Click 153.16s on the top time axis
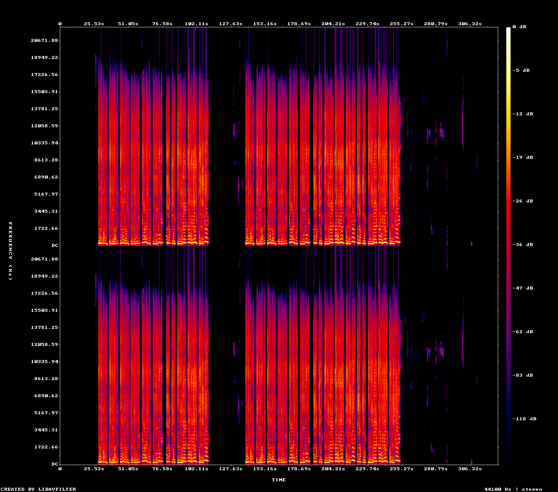This screenshot has height=492, width=558. coord(265,24)
